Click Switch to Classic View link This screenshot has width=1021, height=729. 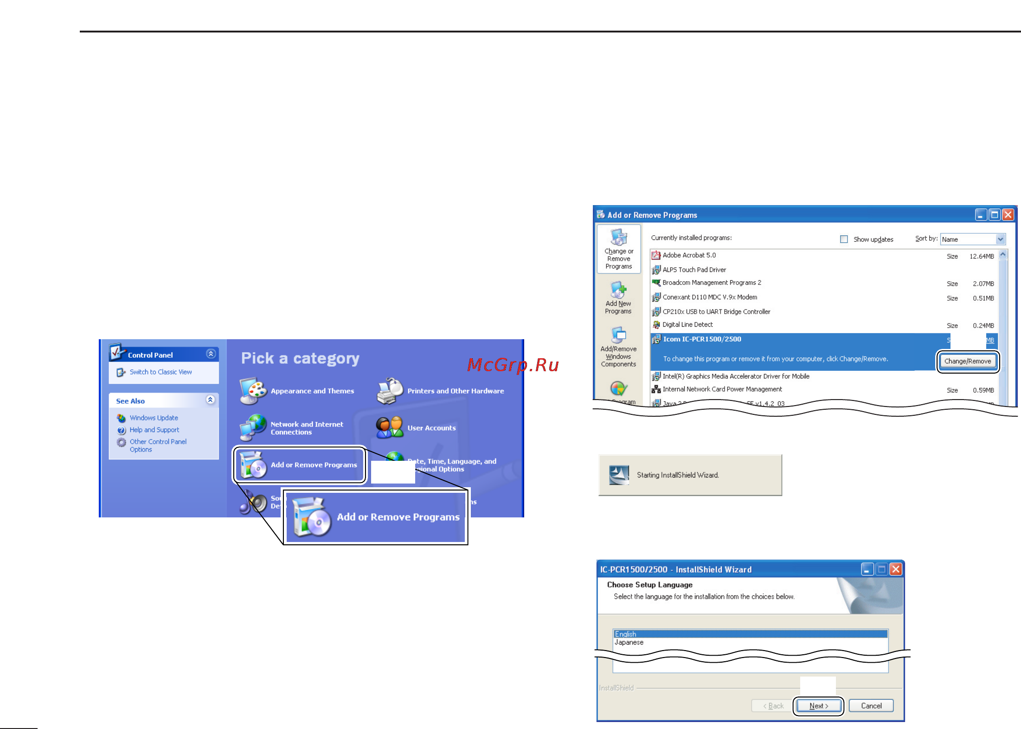coord(161,372)
